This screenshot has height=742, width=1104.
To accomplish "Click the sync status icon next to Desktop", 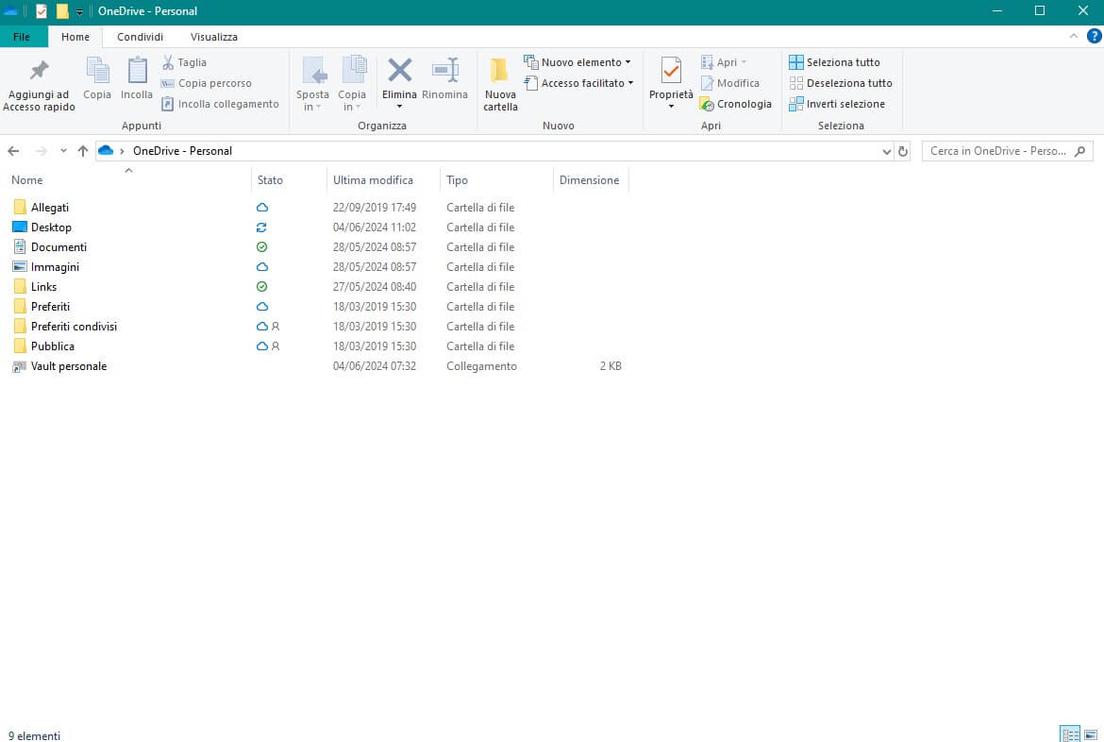I will point(262,227).
